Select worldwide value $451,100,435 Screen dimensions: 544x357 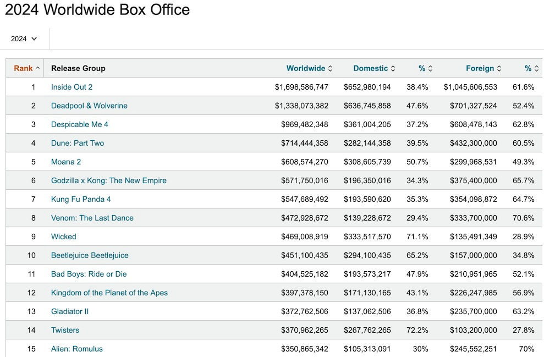point(304,256)
